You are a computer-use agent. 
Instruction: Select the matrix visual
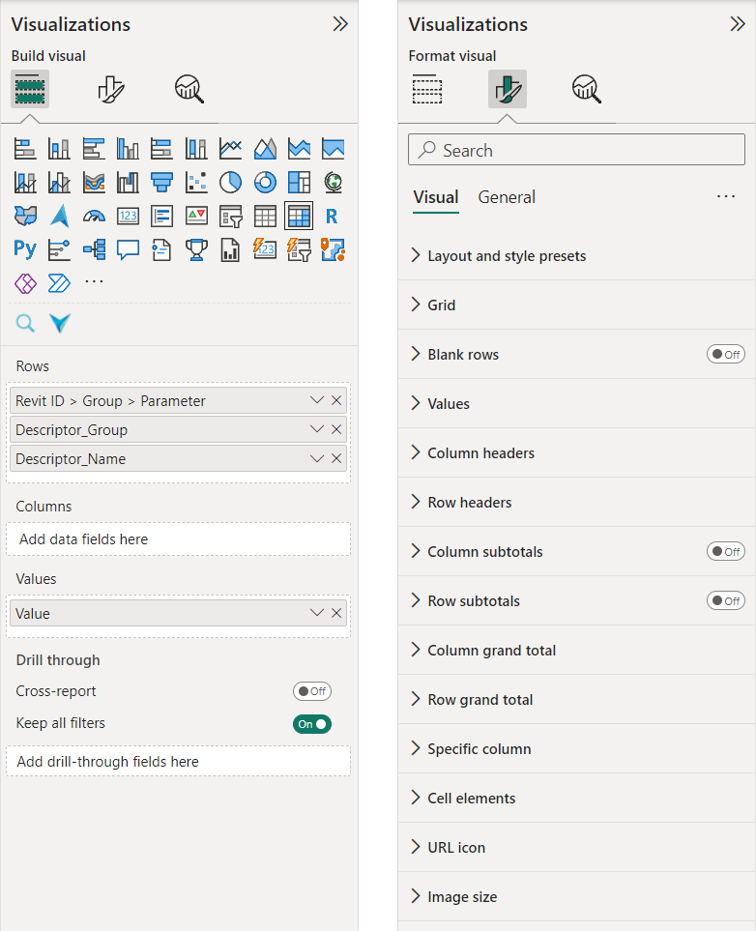[x=299, y=217]
